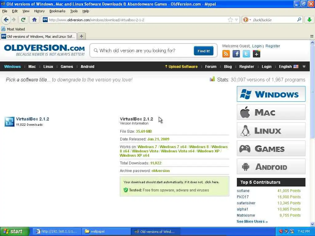Click the Most Visited bookmarks icon
Viewport: 315px width, 236px height.
click(x=3, y=29)
